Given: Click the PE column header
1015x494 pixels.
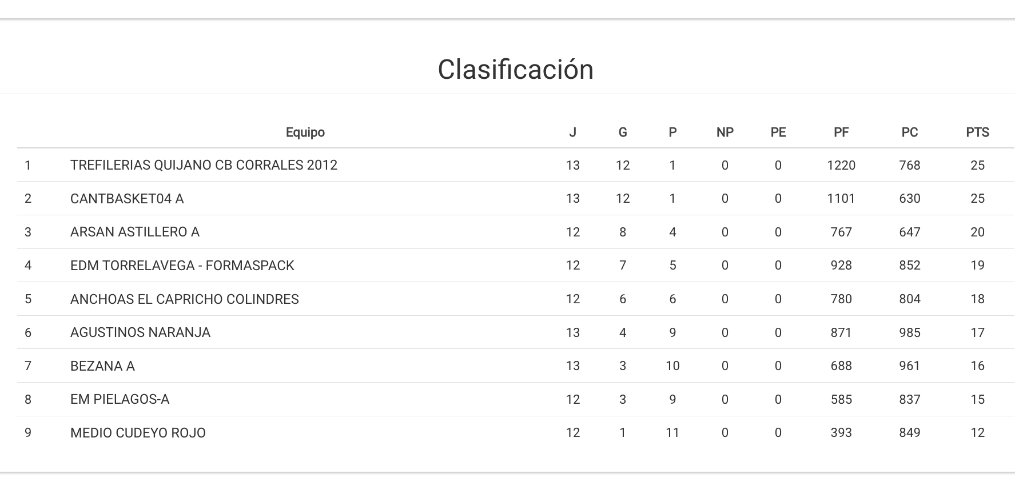Looking at the screenshot, I should pyautogui.click(x=778, y=132).
